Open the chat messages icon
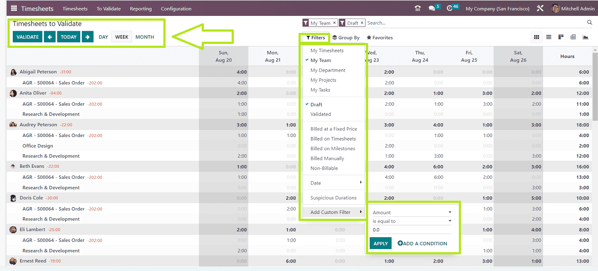Screen dimensions: 598x271 click(x=432, y=8)
